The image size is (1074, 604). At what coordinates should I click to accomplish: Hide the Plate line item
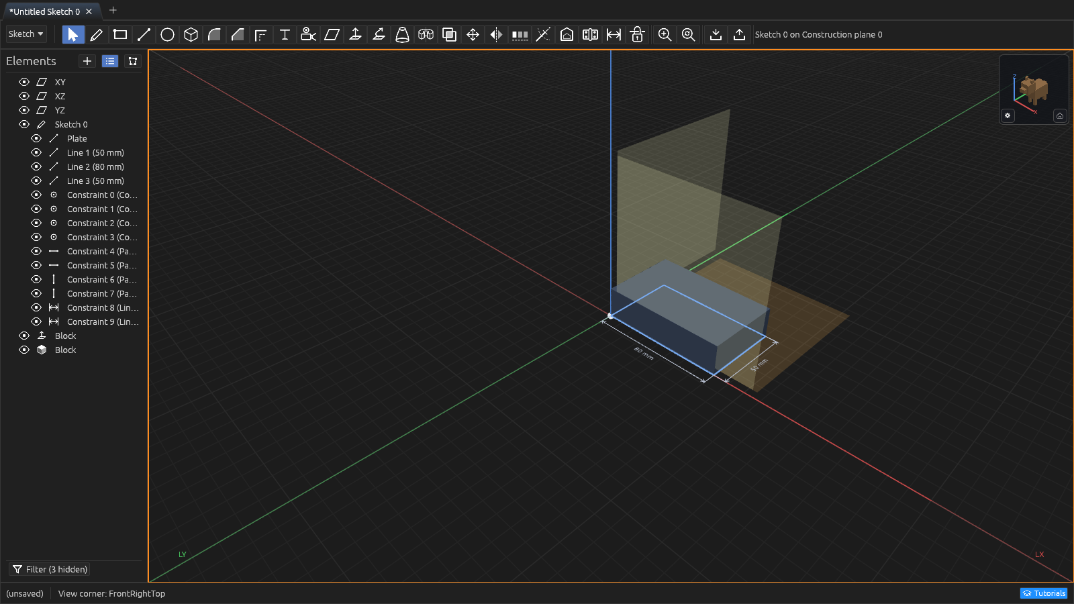pyautogui.click(x=36, y=138)
